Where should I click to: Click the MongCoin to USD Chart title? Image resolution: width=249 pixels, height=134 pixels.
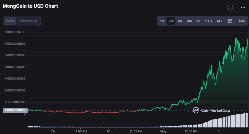point(30,6)
